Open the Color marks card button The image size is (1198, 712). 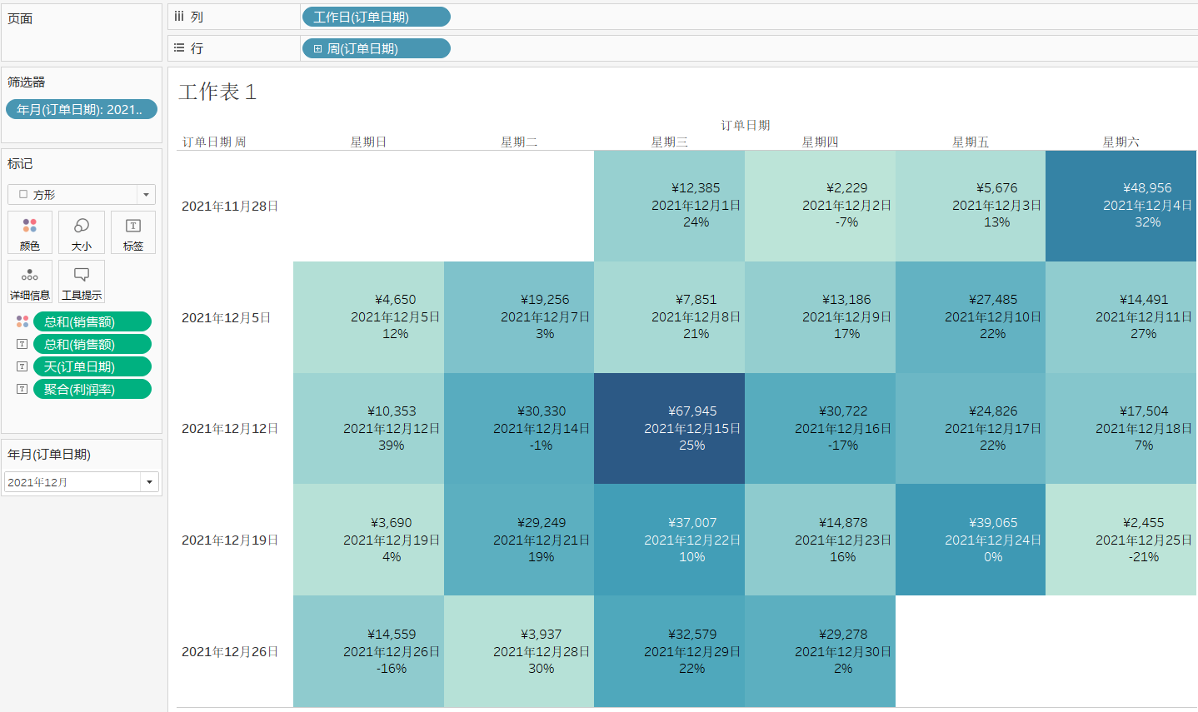click(x=30, y=232)
